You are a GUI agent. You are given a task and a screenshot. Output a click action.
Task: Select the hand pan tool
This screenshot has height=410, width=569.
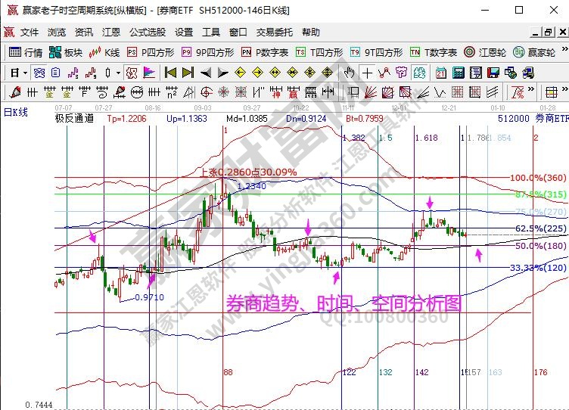pyautogui.click(x=349, y=73)
